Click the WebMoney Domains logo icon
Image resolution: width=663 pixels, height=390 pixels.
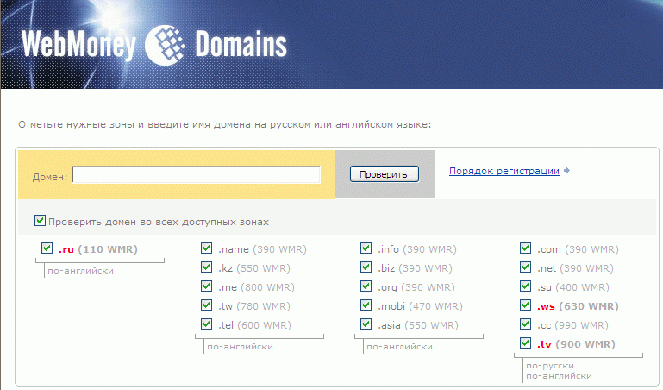166,45
